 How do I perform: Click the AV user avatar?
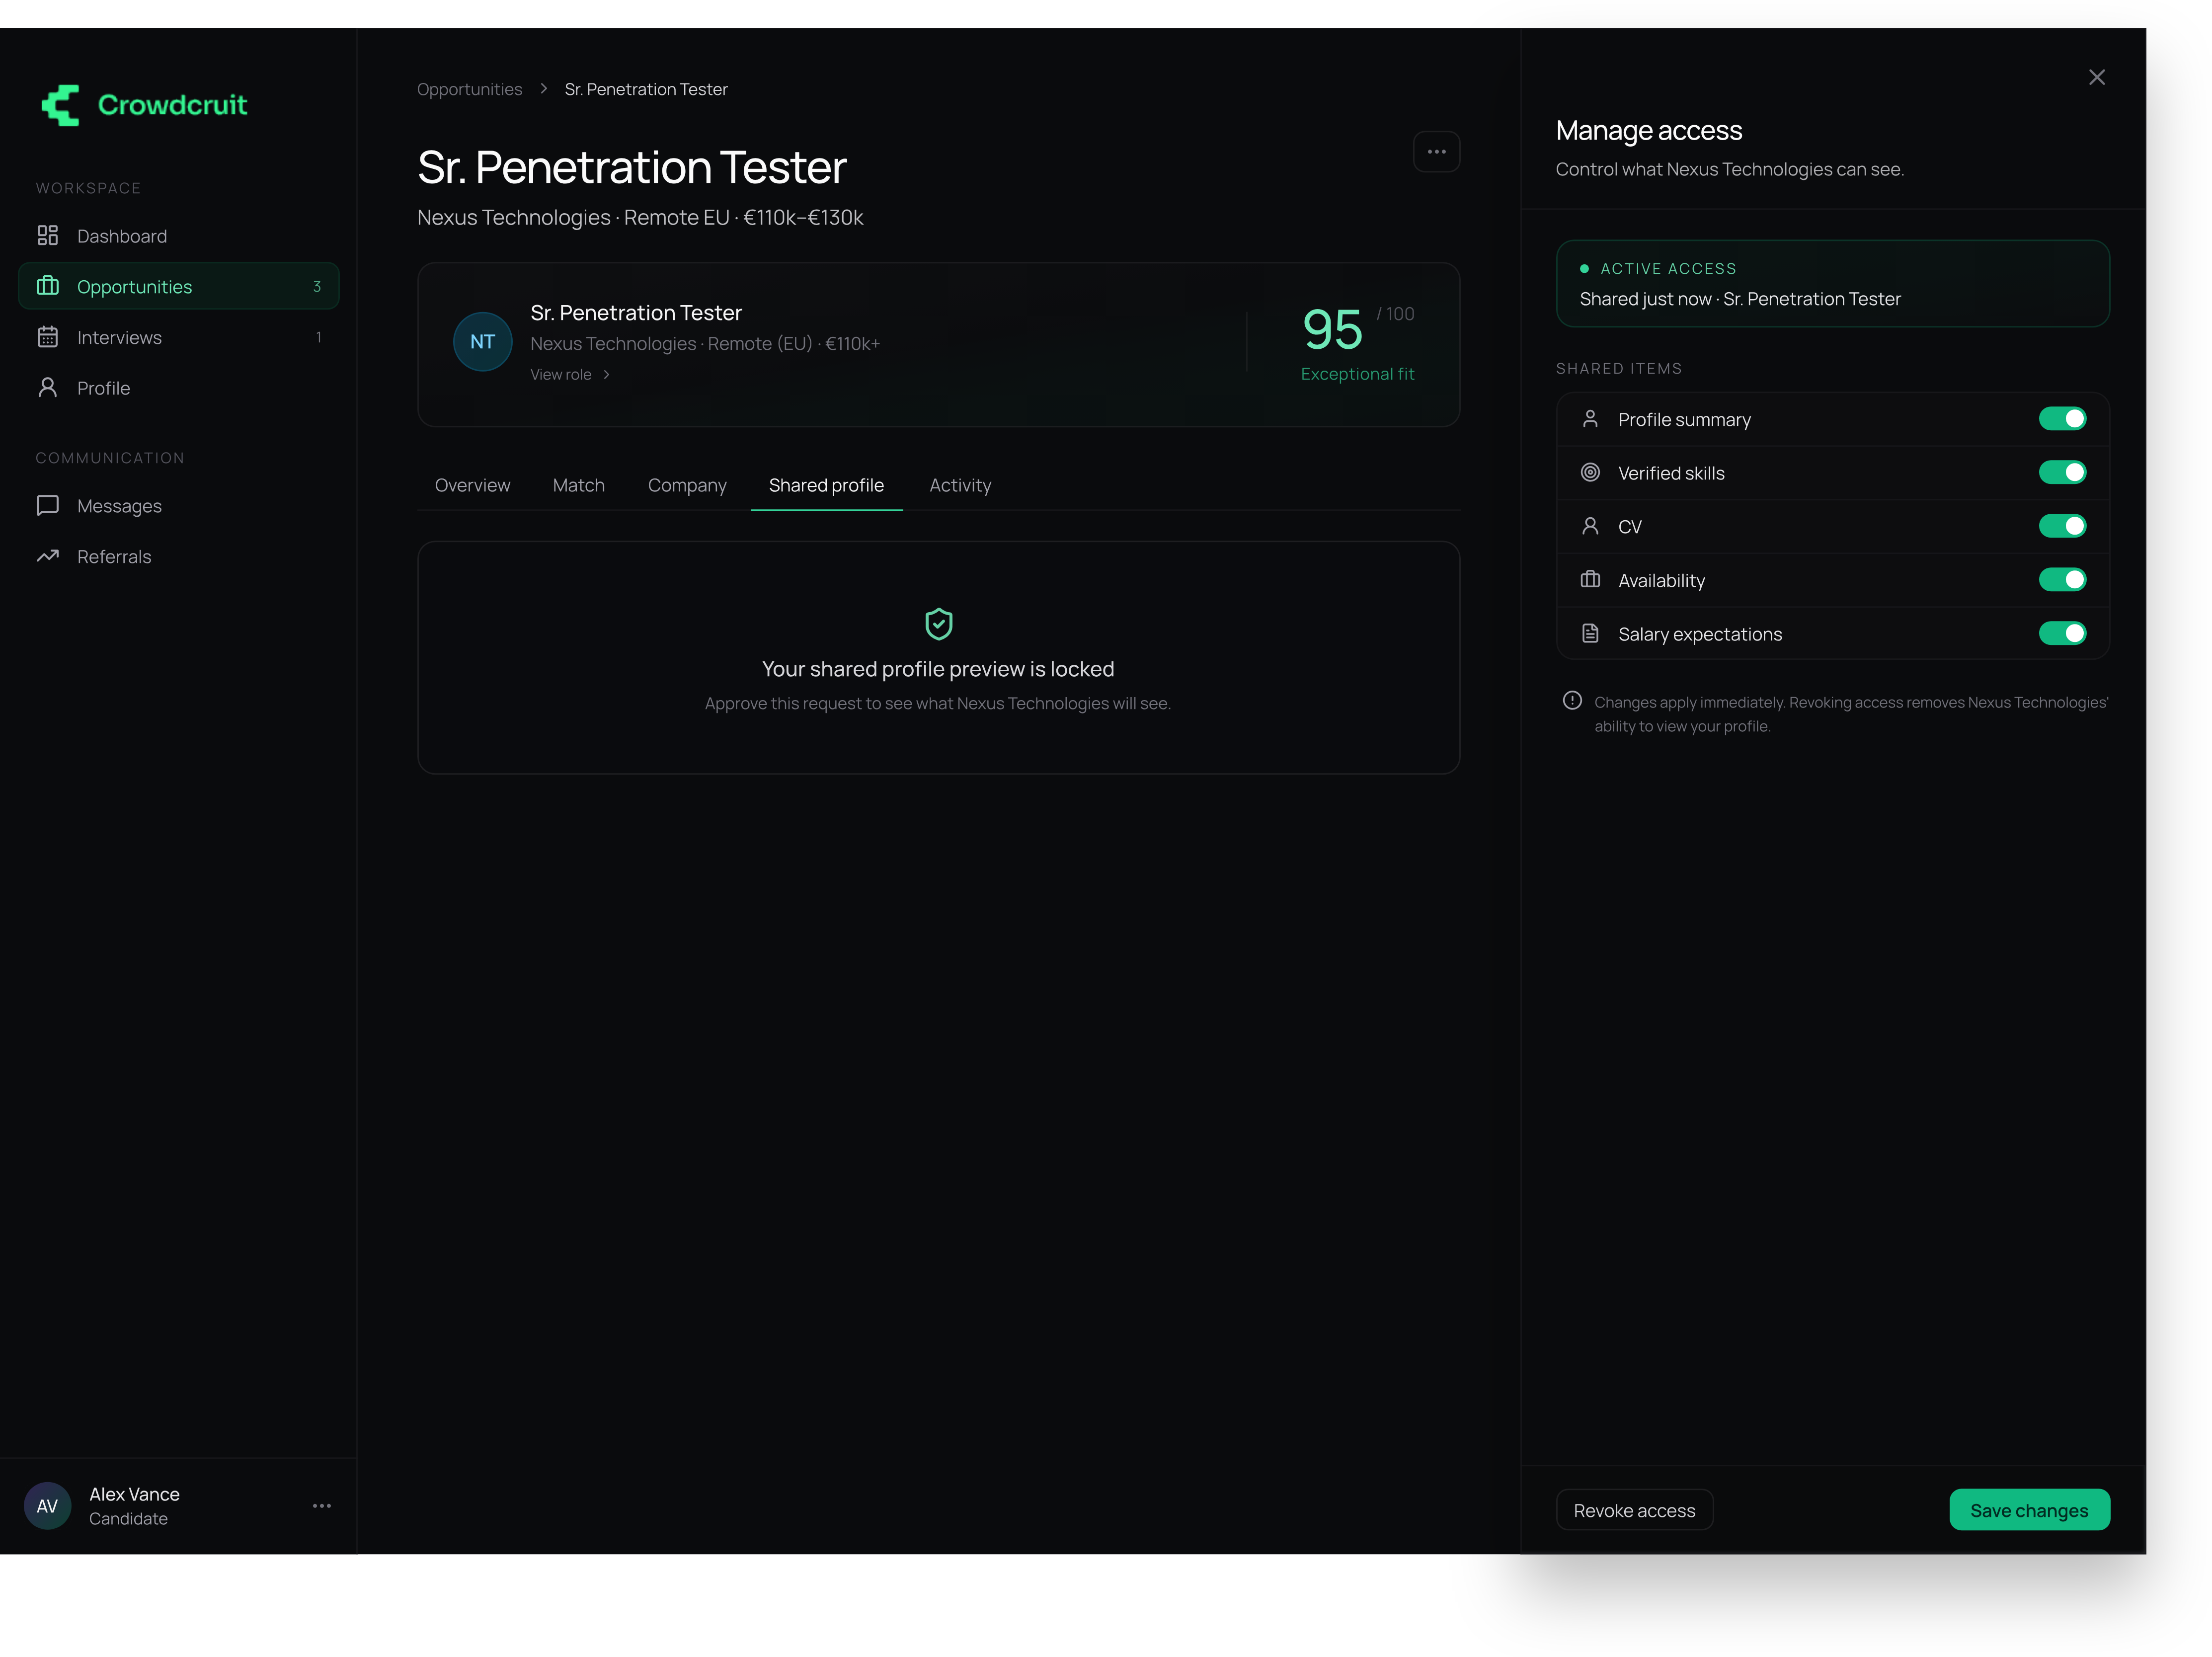coord(47,1506)
